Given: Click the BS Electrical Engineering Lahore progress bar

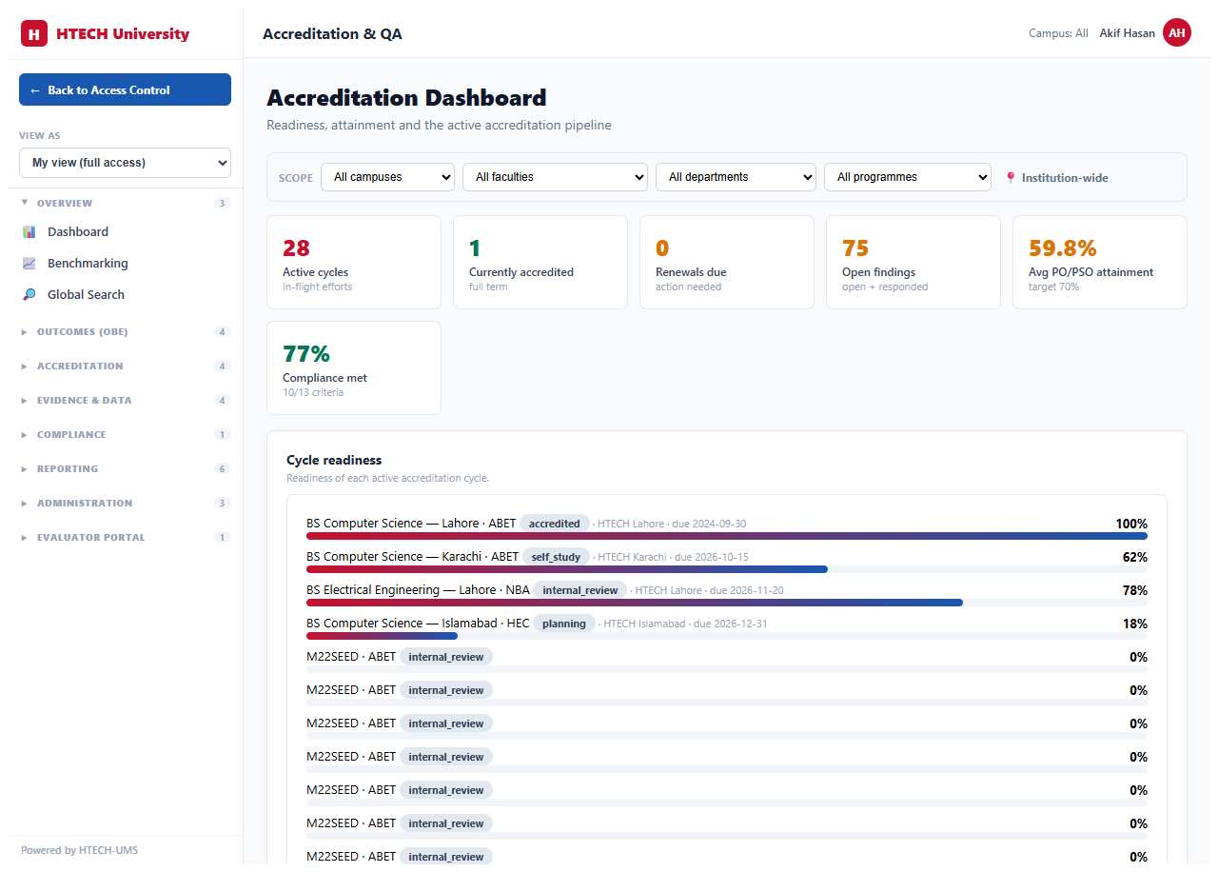Looking at the screenshot, I should [x=727, y=603].
